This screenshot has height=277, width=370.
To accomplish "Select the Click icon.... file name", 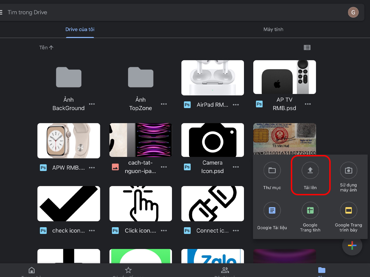I will pyautogui.click(x=140, y=231).
